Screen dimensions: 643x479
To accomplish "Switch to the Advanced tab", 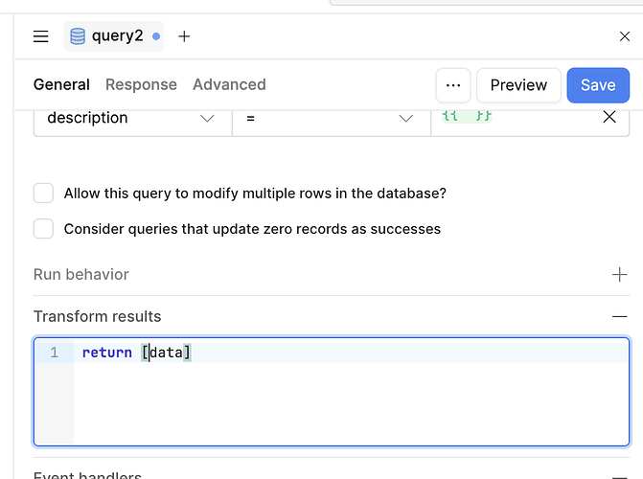I will 229,84.
